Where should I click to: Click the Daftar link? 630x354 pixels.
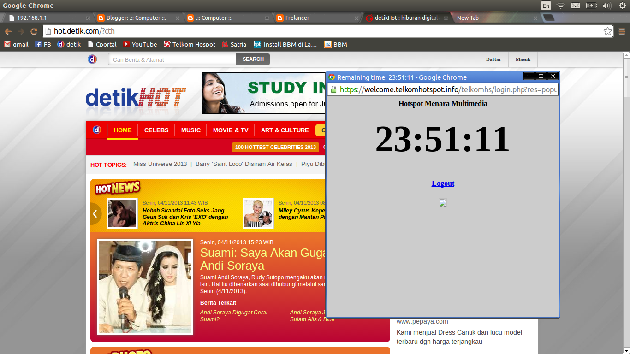tap(493, 59)
